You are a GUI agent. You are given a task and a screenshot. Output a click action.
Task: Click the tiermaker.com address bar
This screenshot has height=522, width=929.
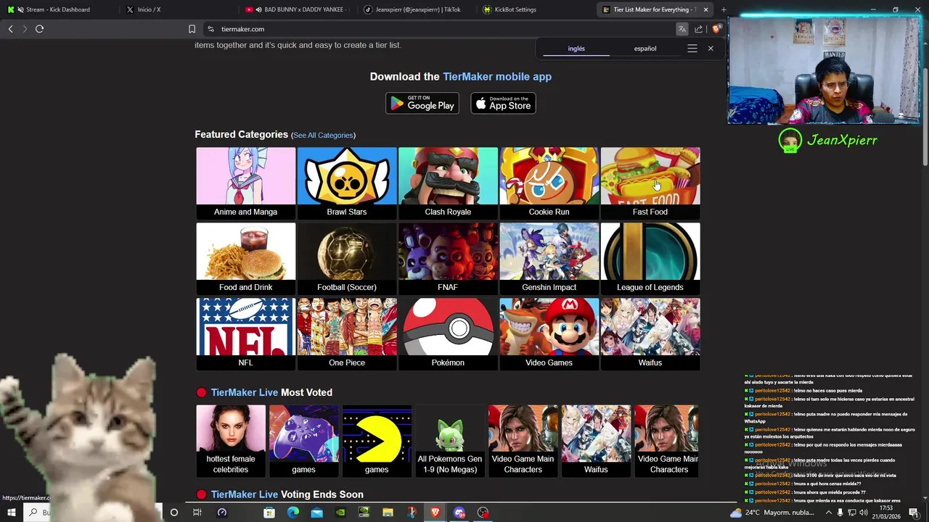[x=435, y=29]
